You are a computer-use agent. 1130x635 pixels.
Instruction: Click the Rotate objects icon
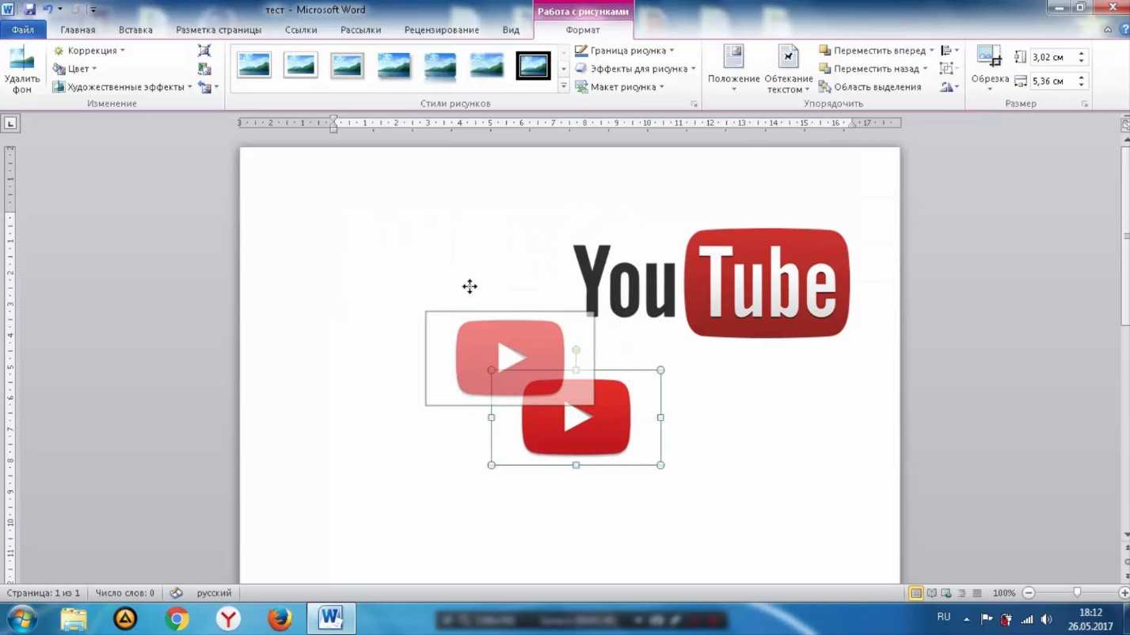(947, 87)
